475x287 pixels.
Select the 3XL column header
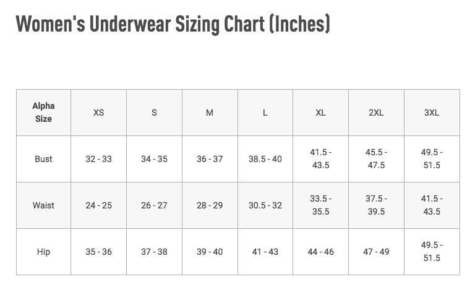coord(432,113)
